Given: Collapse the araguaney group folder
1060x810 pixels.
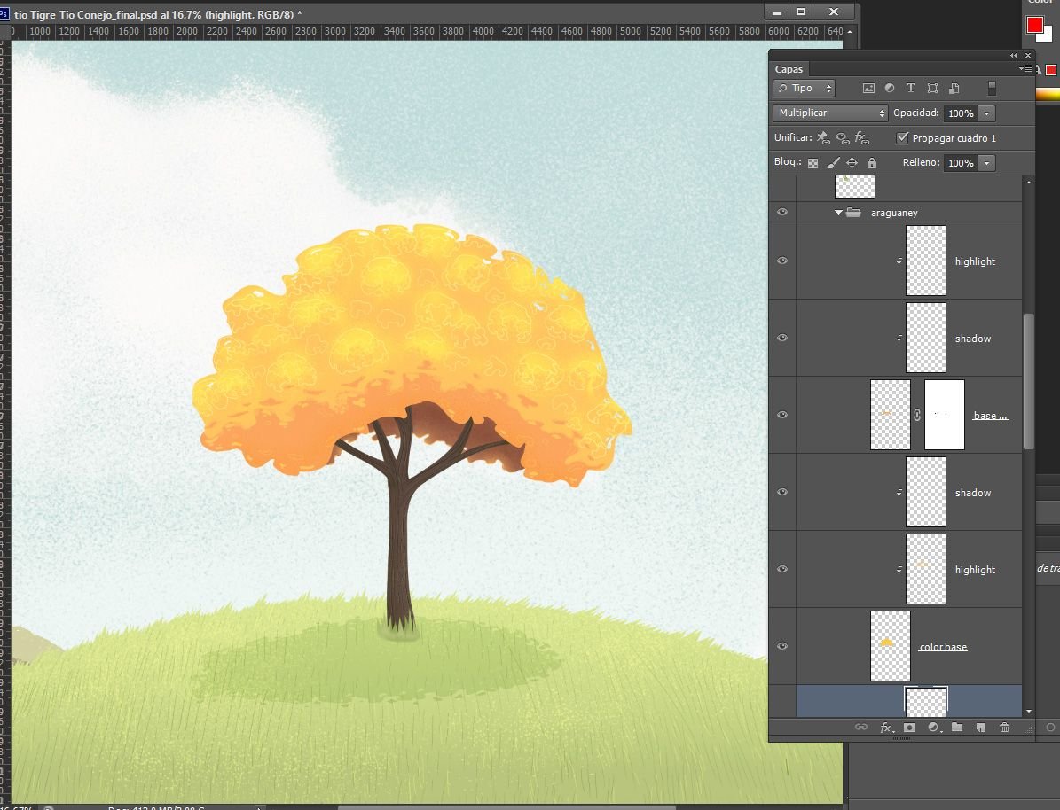Looking at the screenshot, I should point(838,213).
